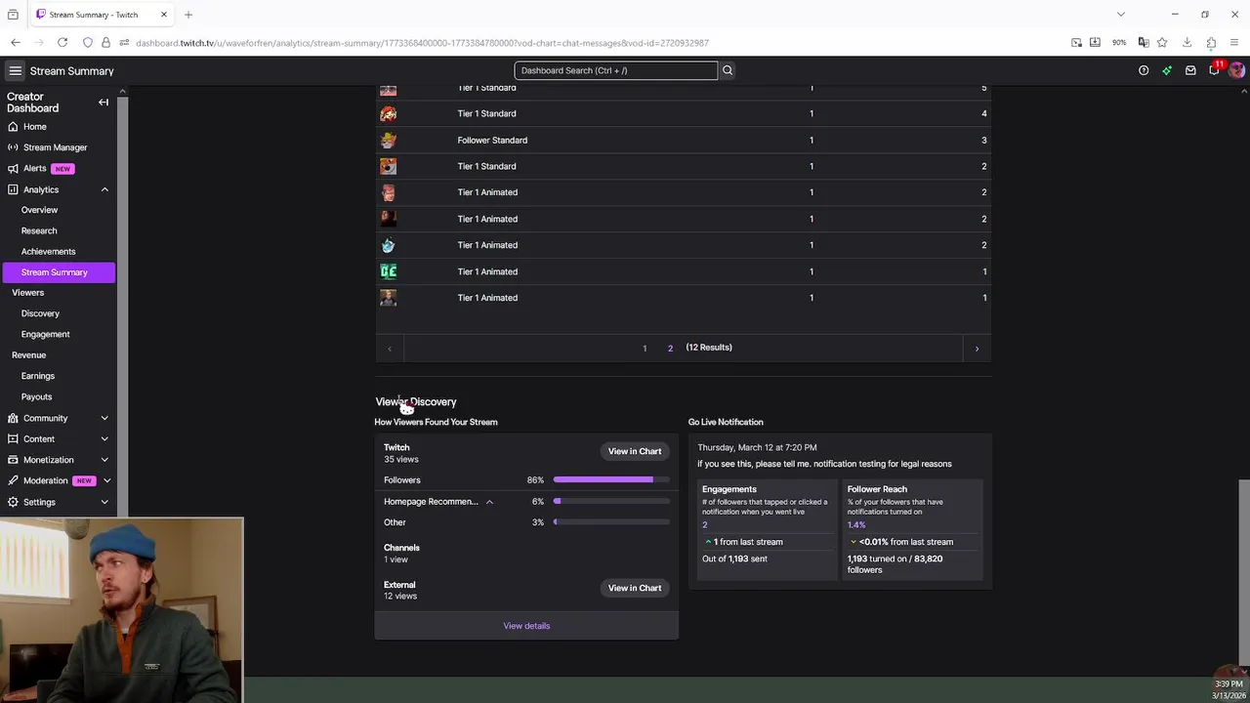Expand the Settings sidebar section
This screenshot has height=703, width=1250.
(x=104, y=502)
